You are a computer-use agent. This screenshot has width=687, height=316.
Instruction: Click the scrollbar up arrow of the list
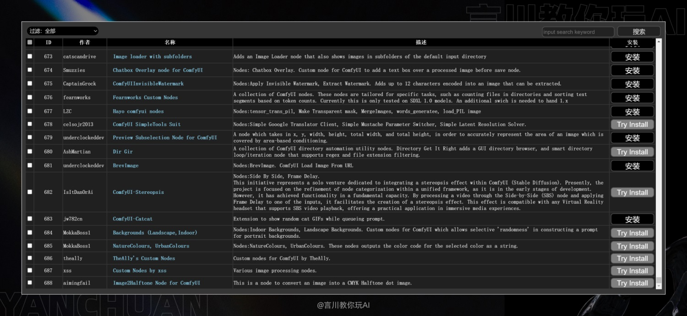pyautogui.click(x=659, y=42)
